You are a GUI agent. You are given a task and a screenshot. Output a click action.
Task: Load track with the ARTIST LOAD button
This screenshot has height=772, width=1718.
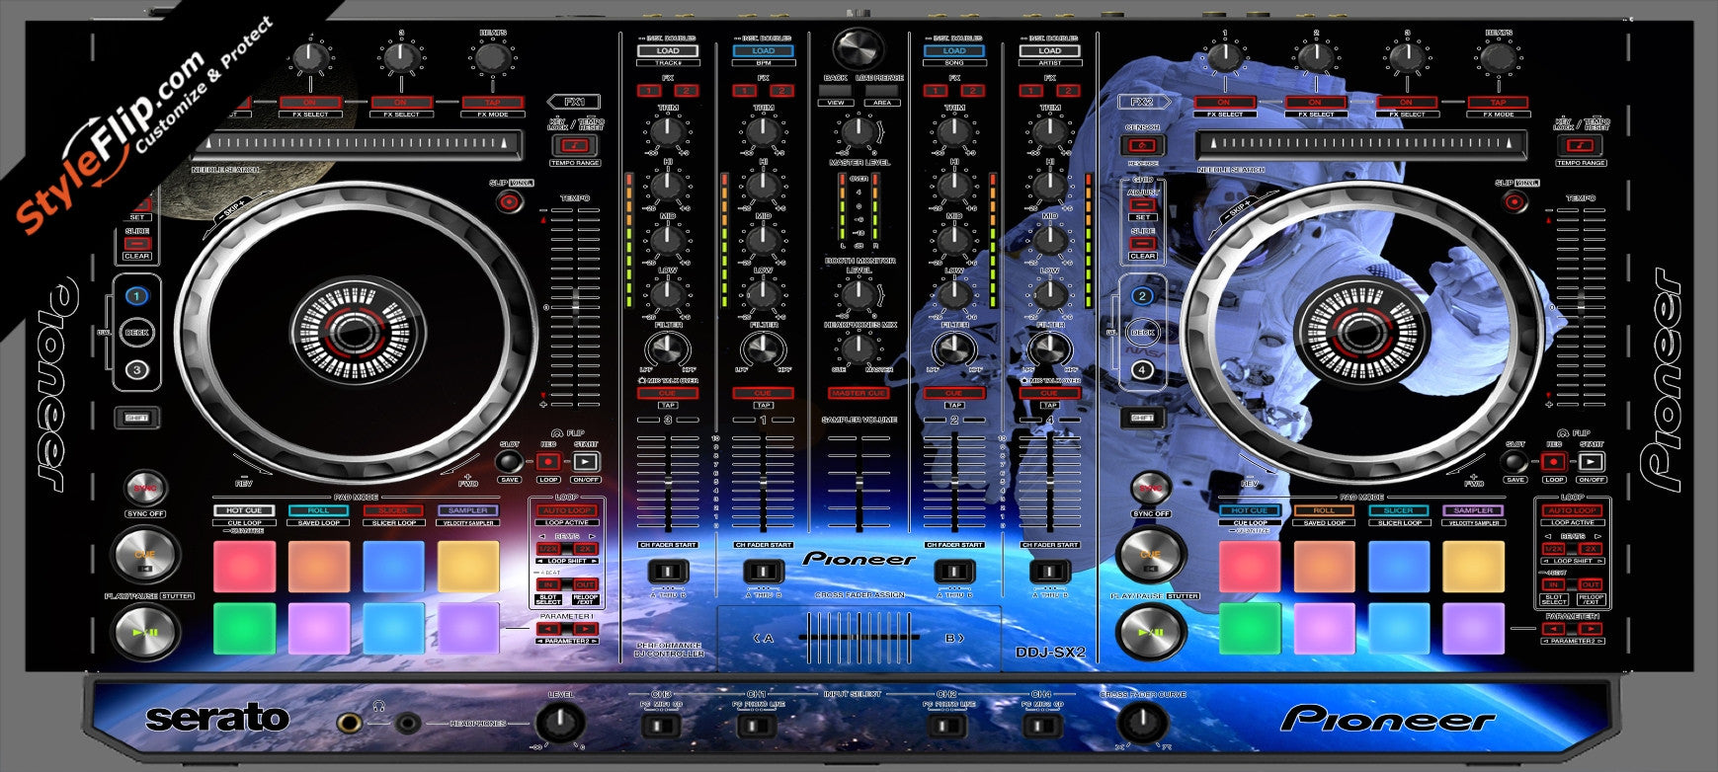pyautogui.click(x=1050, y=50)
